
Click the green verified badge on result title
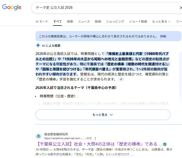(x=165, y=144)
